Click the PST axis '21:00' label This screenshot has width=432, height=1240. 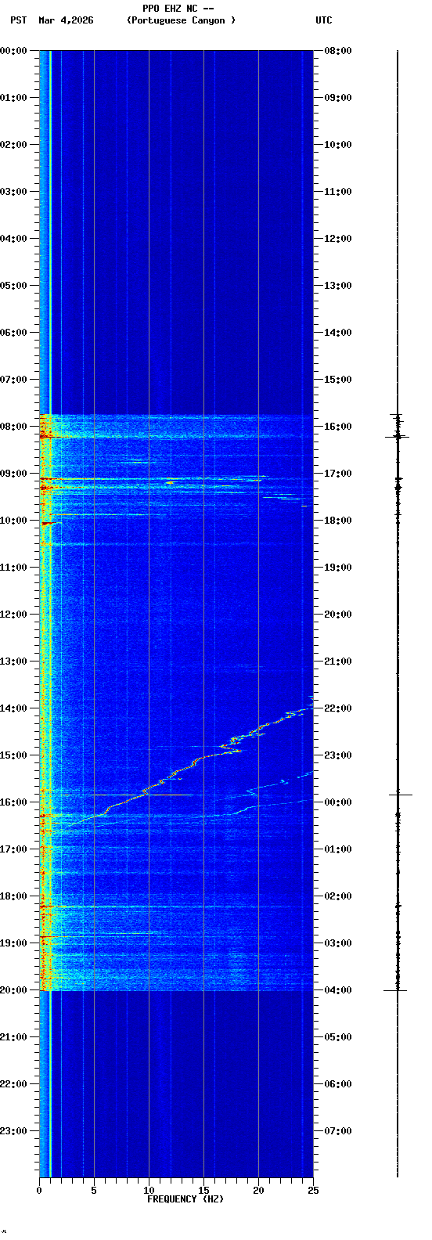(x=14, y=1037)
